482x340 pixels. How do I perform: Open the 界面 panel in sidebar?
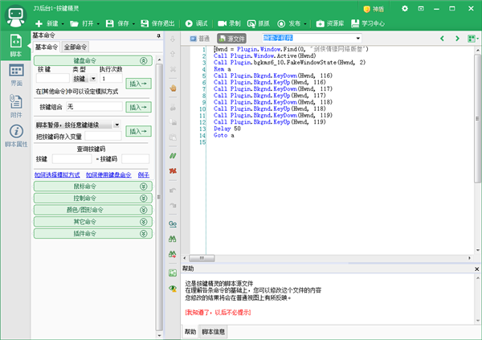click(x=16, y=73)
